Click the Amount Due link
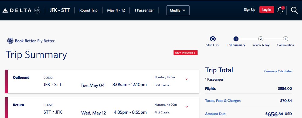The image size is (302, 118). [x=215, y=114]
